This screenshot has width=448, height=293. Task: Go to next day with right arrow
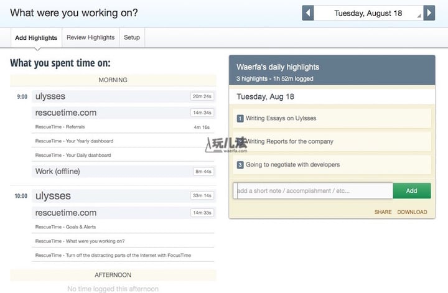click(429, 13)
